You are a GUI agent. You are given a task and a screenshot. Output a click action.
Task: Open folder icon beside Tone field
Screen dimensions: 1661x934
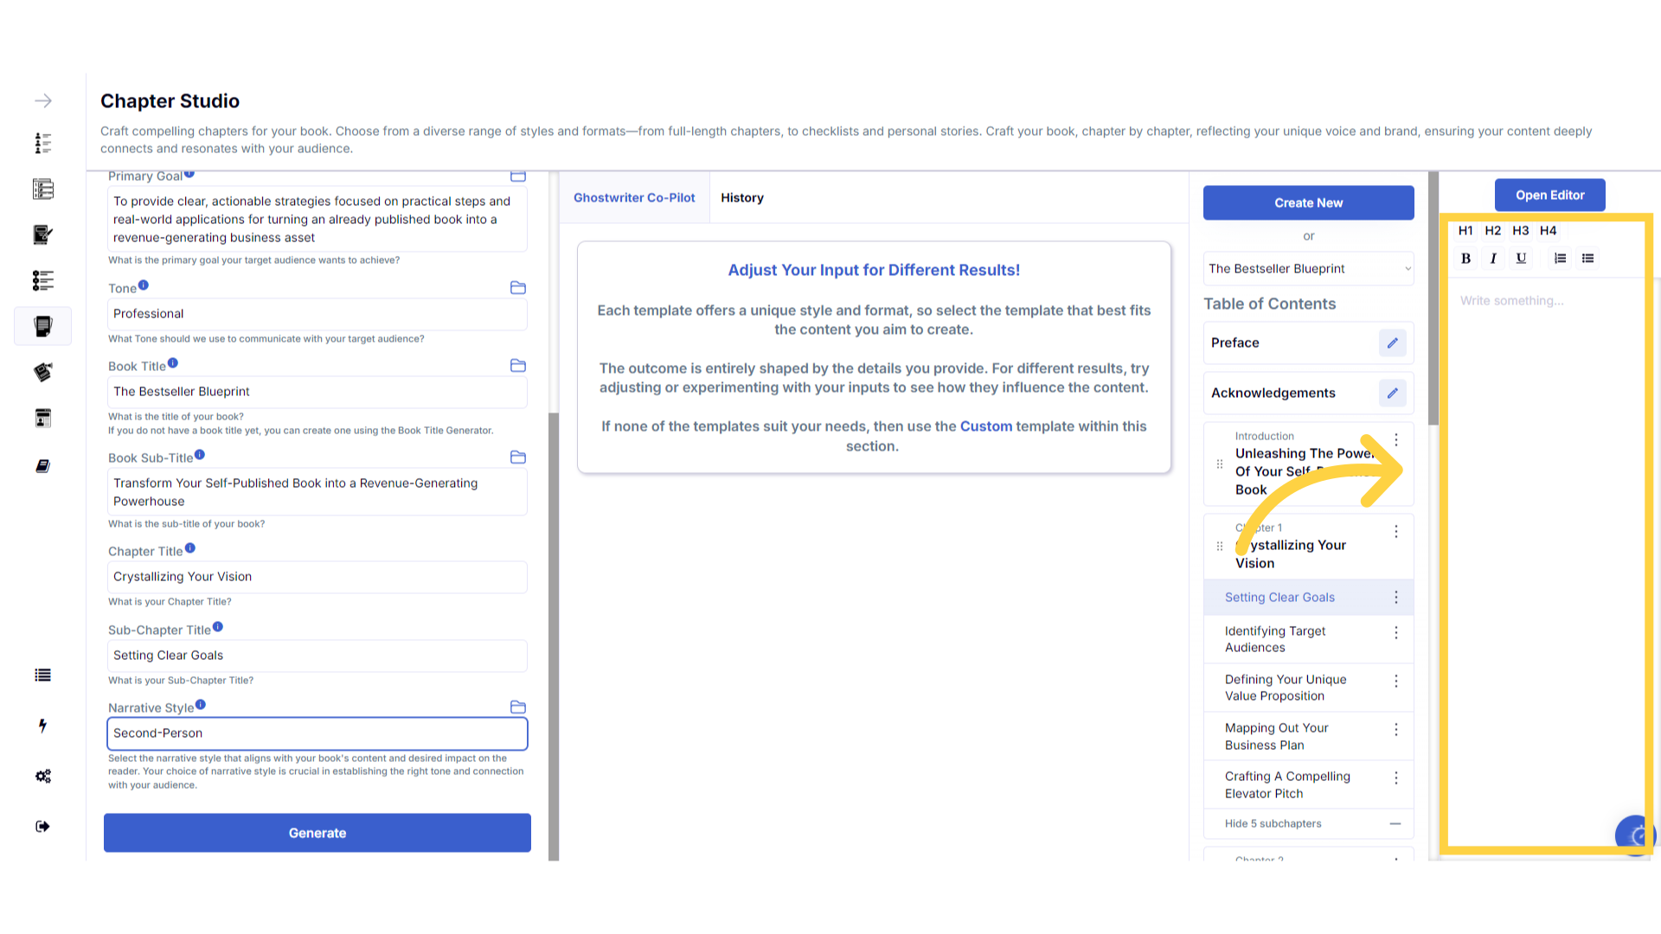tap(518, 287)
